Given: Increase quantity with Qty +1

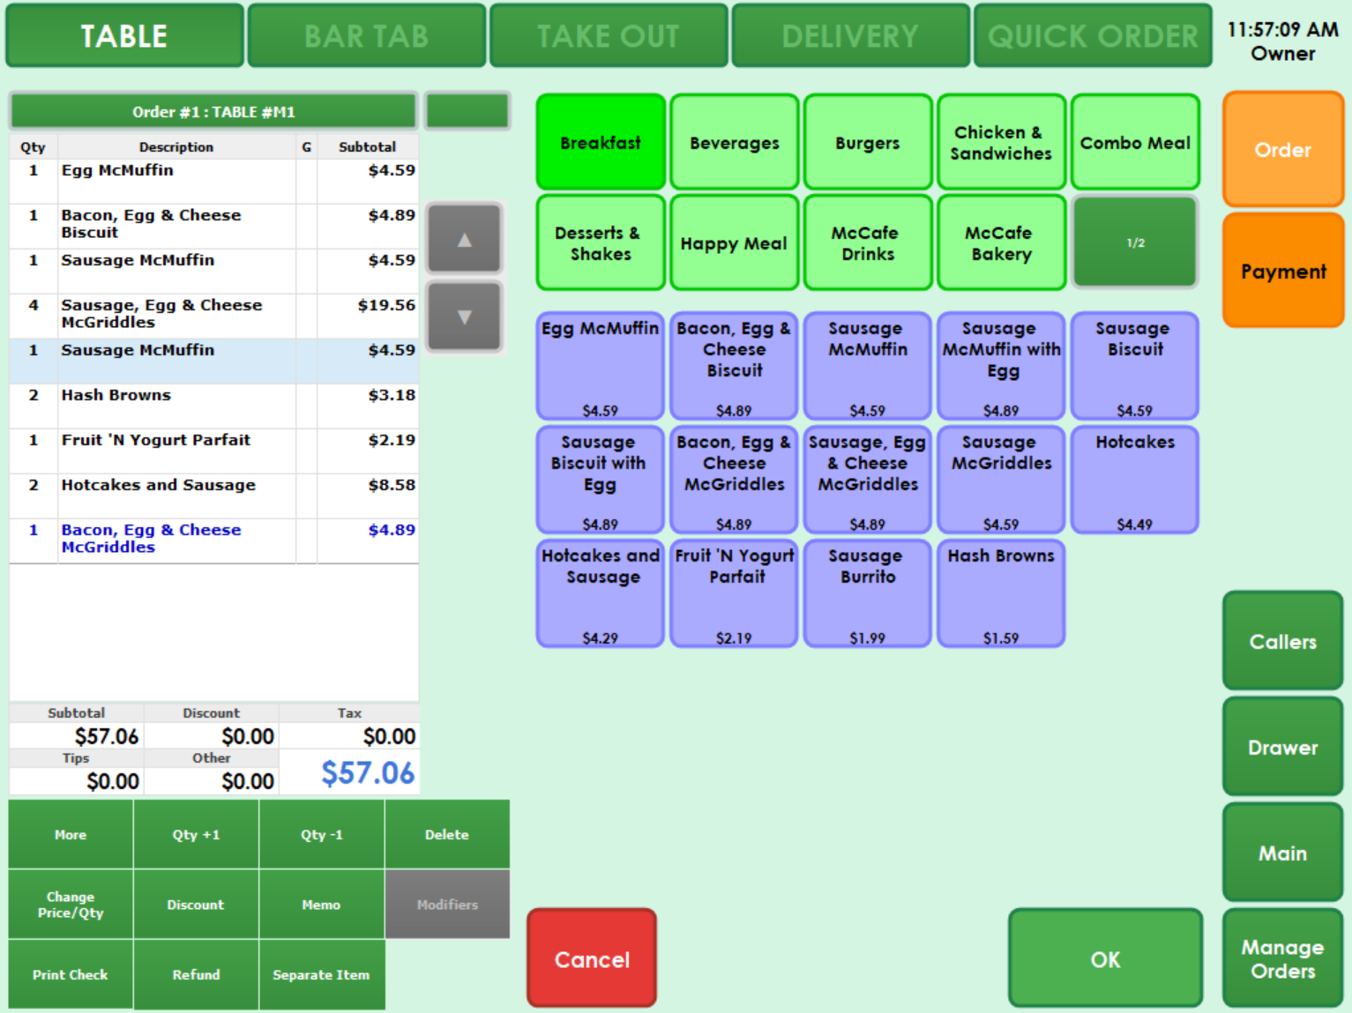Looking at the screenshot, I should 196,834.
